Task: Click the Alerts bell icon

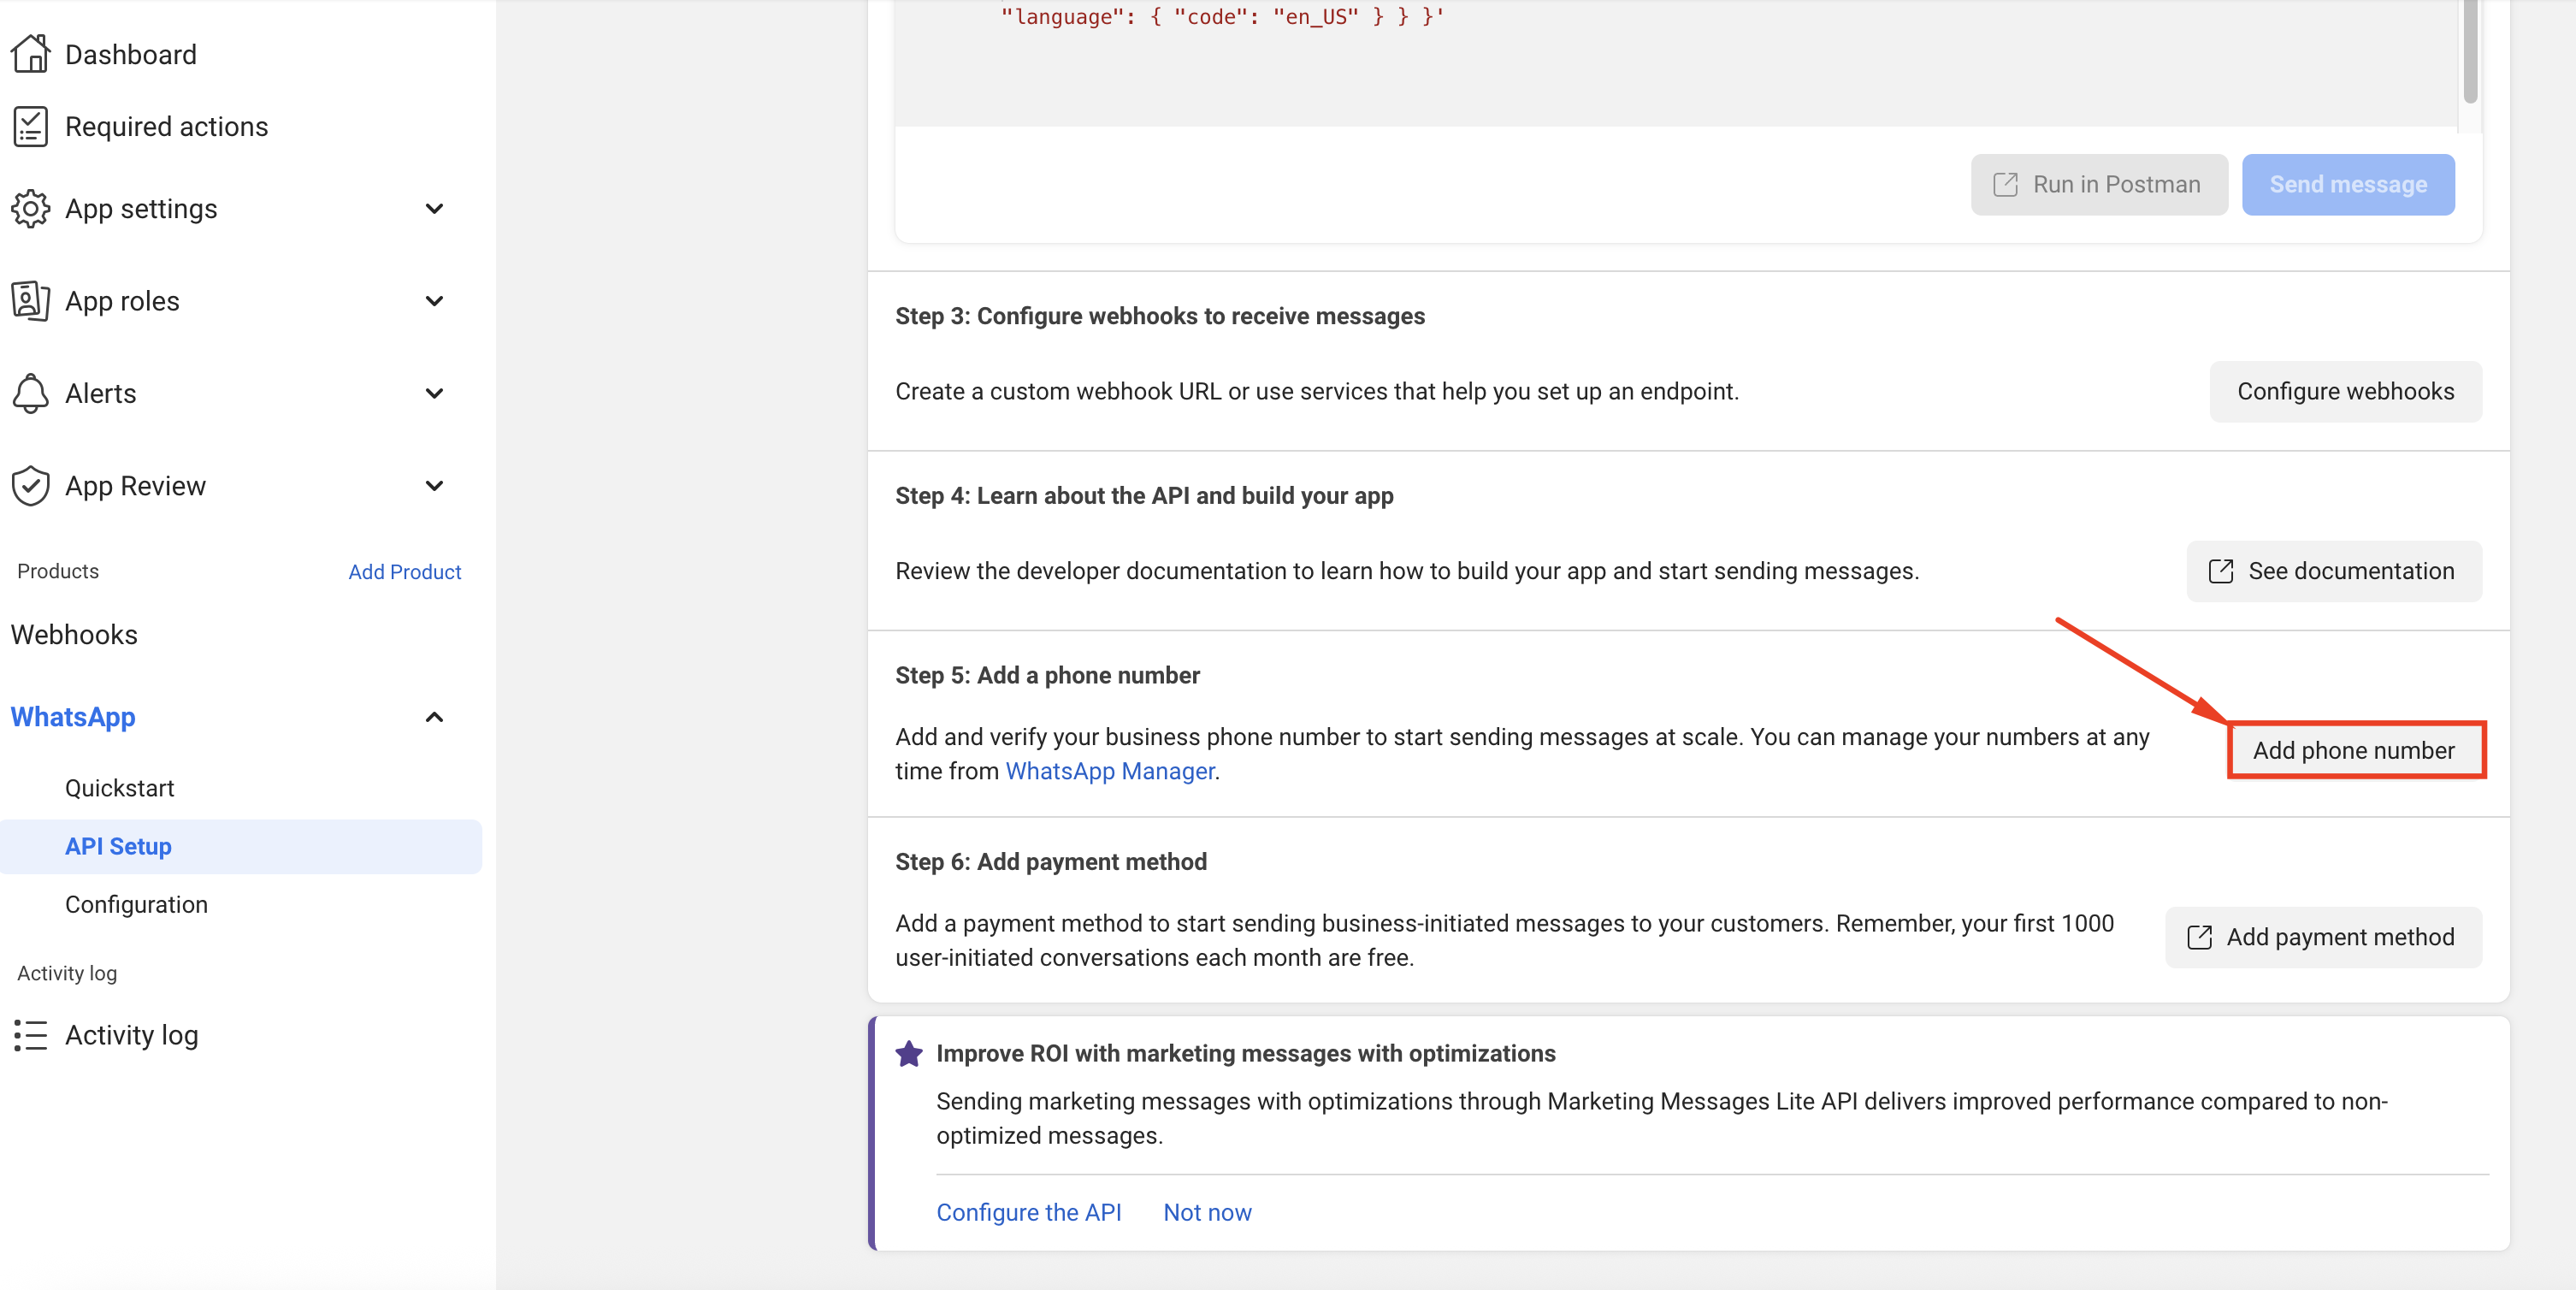Action: click(31, 393)
